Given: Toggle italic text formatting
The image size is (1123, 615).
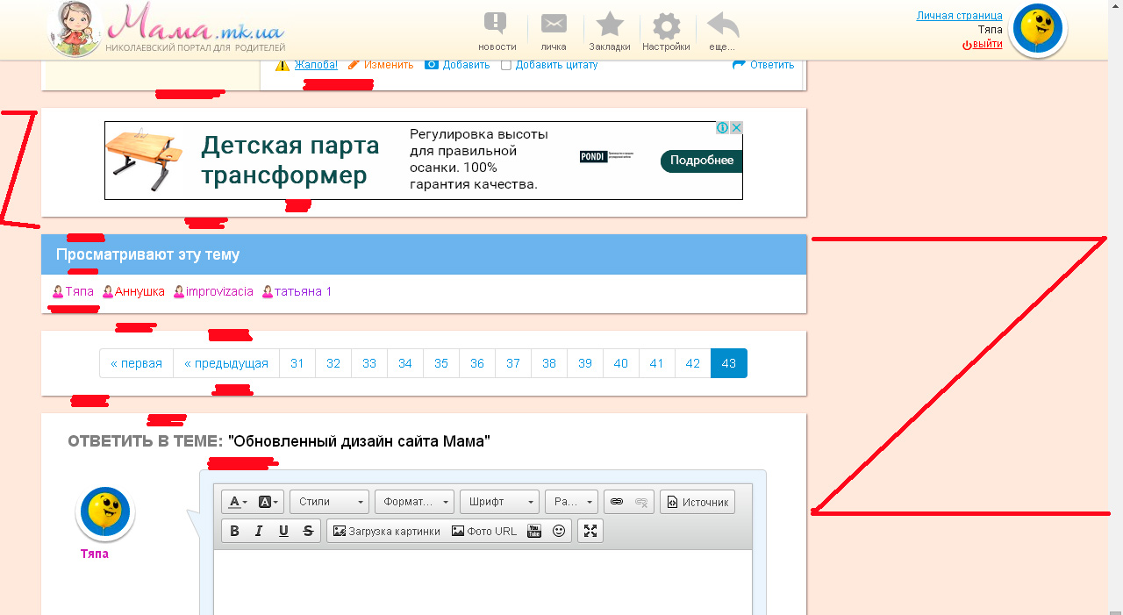Looking at the screenshot, I should coord(259,531).
